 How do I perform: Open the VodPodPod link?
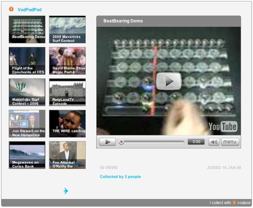click(30, 10)
